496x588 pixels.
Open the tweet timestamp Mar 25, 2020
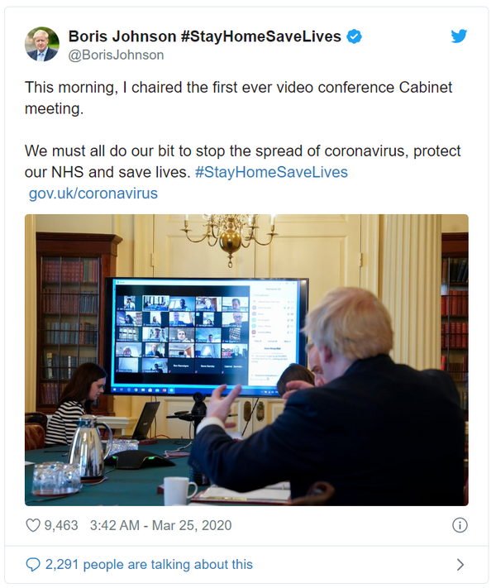point(192,525)
